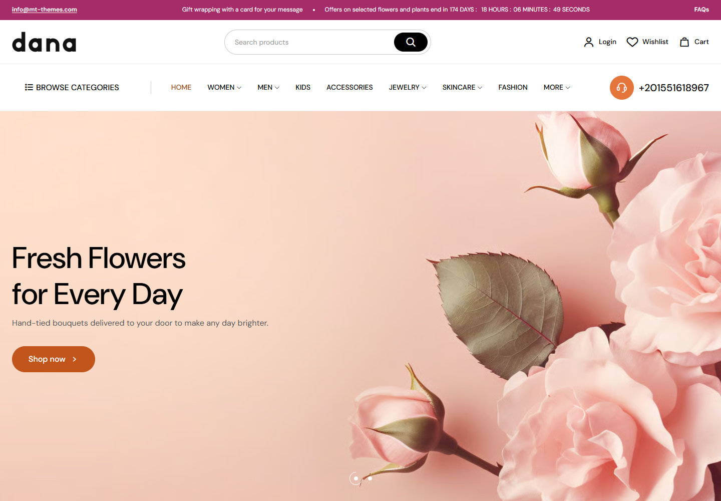Click the gift wrapping announcement text

click(x=242, y=10)
